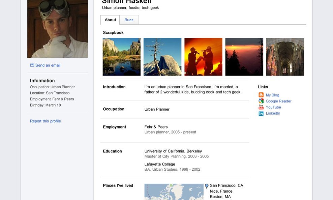Click Nice, France in places list
The height and width of the screenshot is (200, 333).
(221, 191)
